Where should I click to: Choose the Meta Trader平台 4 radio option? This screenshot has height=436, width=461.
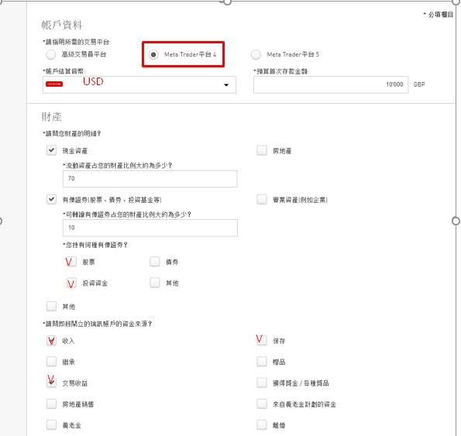click(x=153, y=55)
